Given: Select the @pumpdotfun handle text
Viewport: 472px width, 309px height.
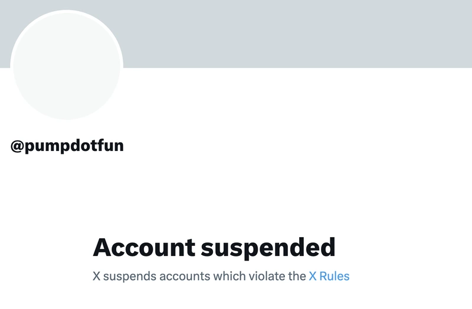Looking at the screenshot, I should point(67,146).
